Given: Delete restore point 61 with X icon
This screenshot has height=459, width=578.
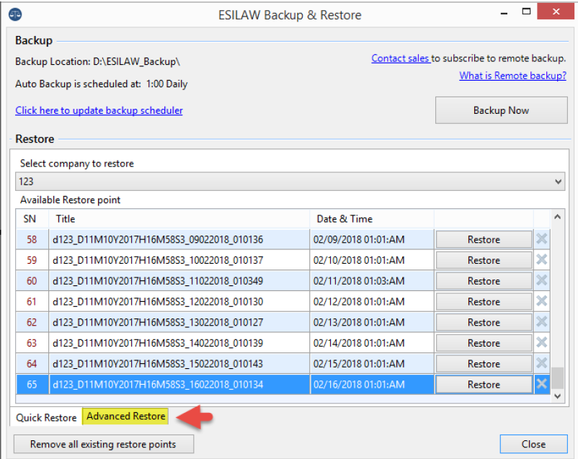Looking at the screenshot, I should coord(541,301).
